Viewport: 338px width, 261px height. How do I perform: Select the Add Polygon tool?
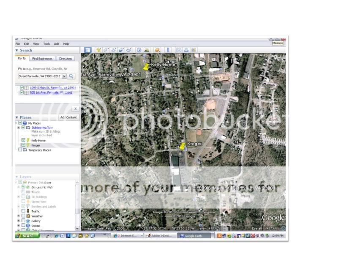[106, 50]
